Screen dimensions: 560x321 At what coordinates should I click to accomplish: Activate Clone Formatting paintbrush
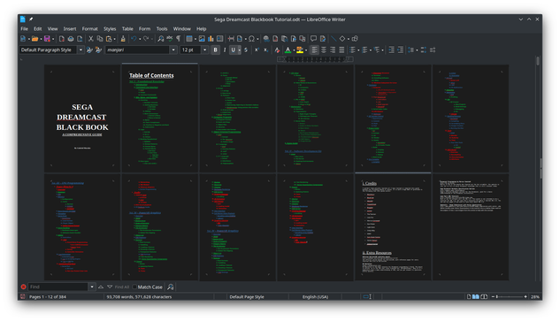tap(123, 39)
